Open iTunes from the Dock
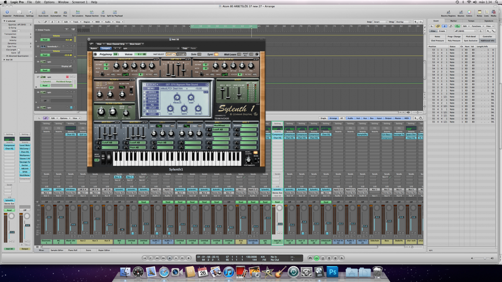The image size is (502, 282). pos(228,272)
